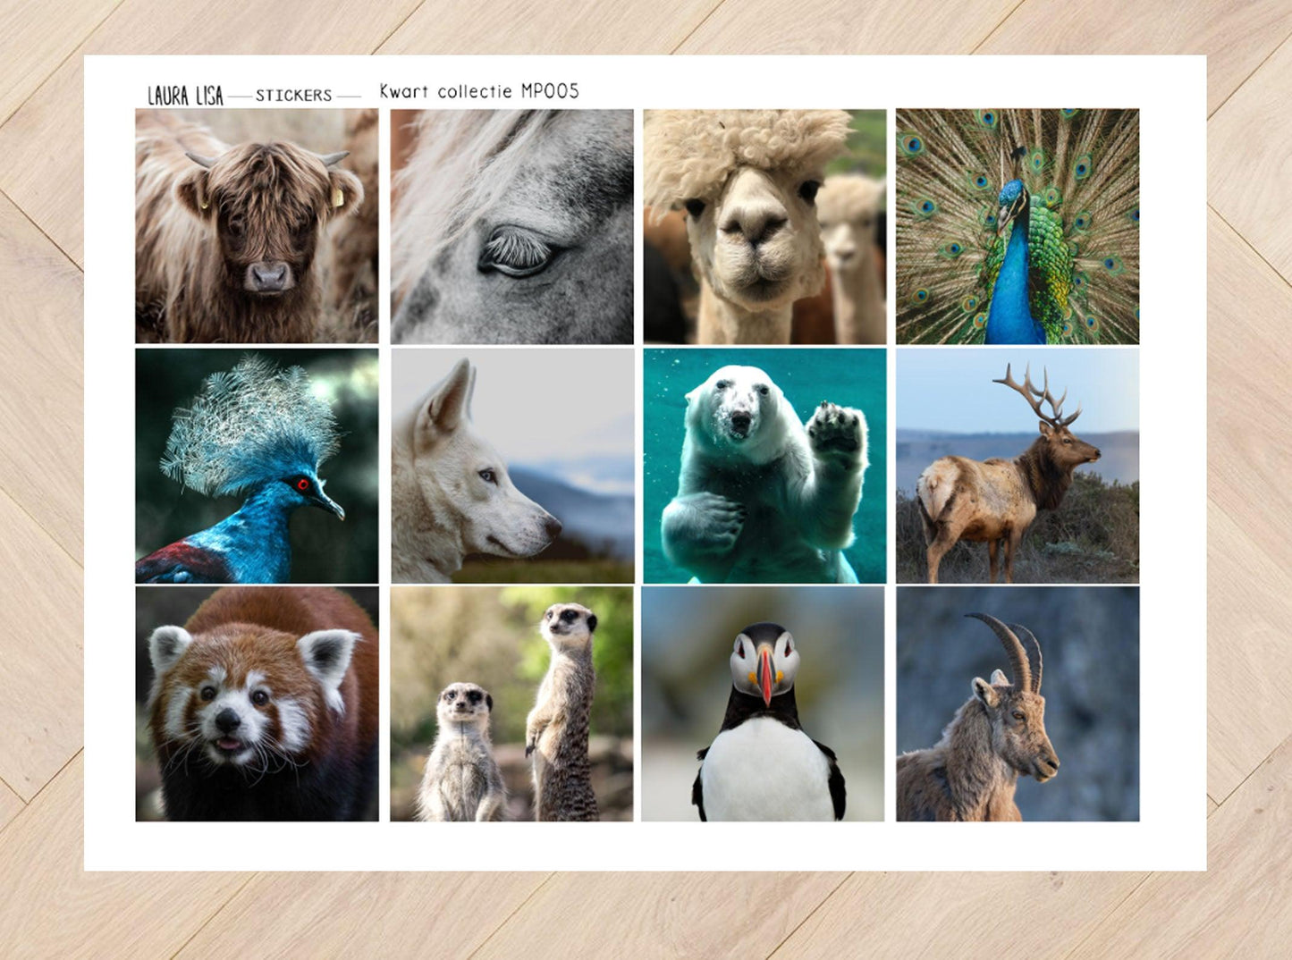Viewport: 1292px width, 960px height.
Task: Click the "Kwart collectie MP005" title
Action: [479, 91]
